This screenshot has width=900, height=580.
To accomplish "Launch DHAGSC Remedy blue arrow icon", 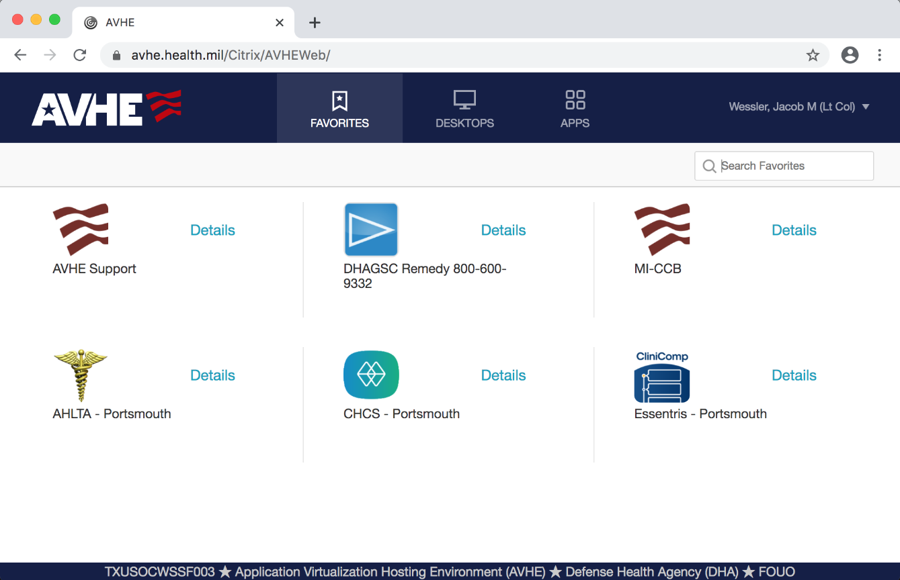I will click(371, 230).
